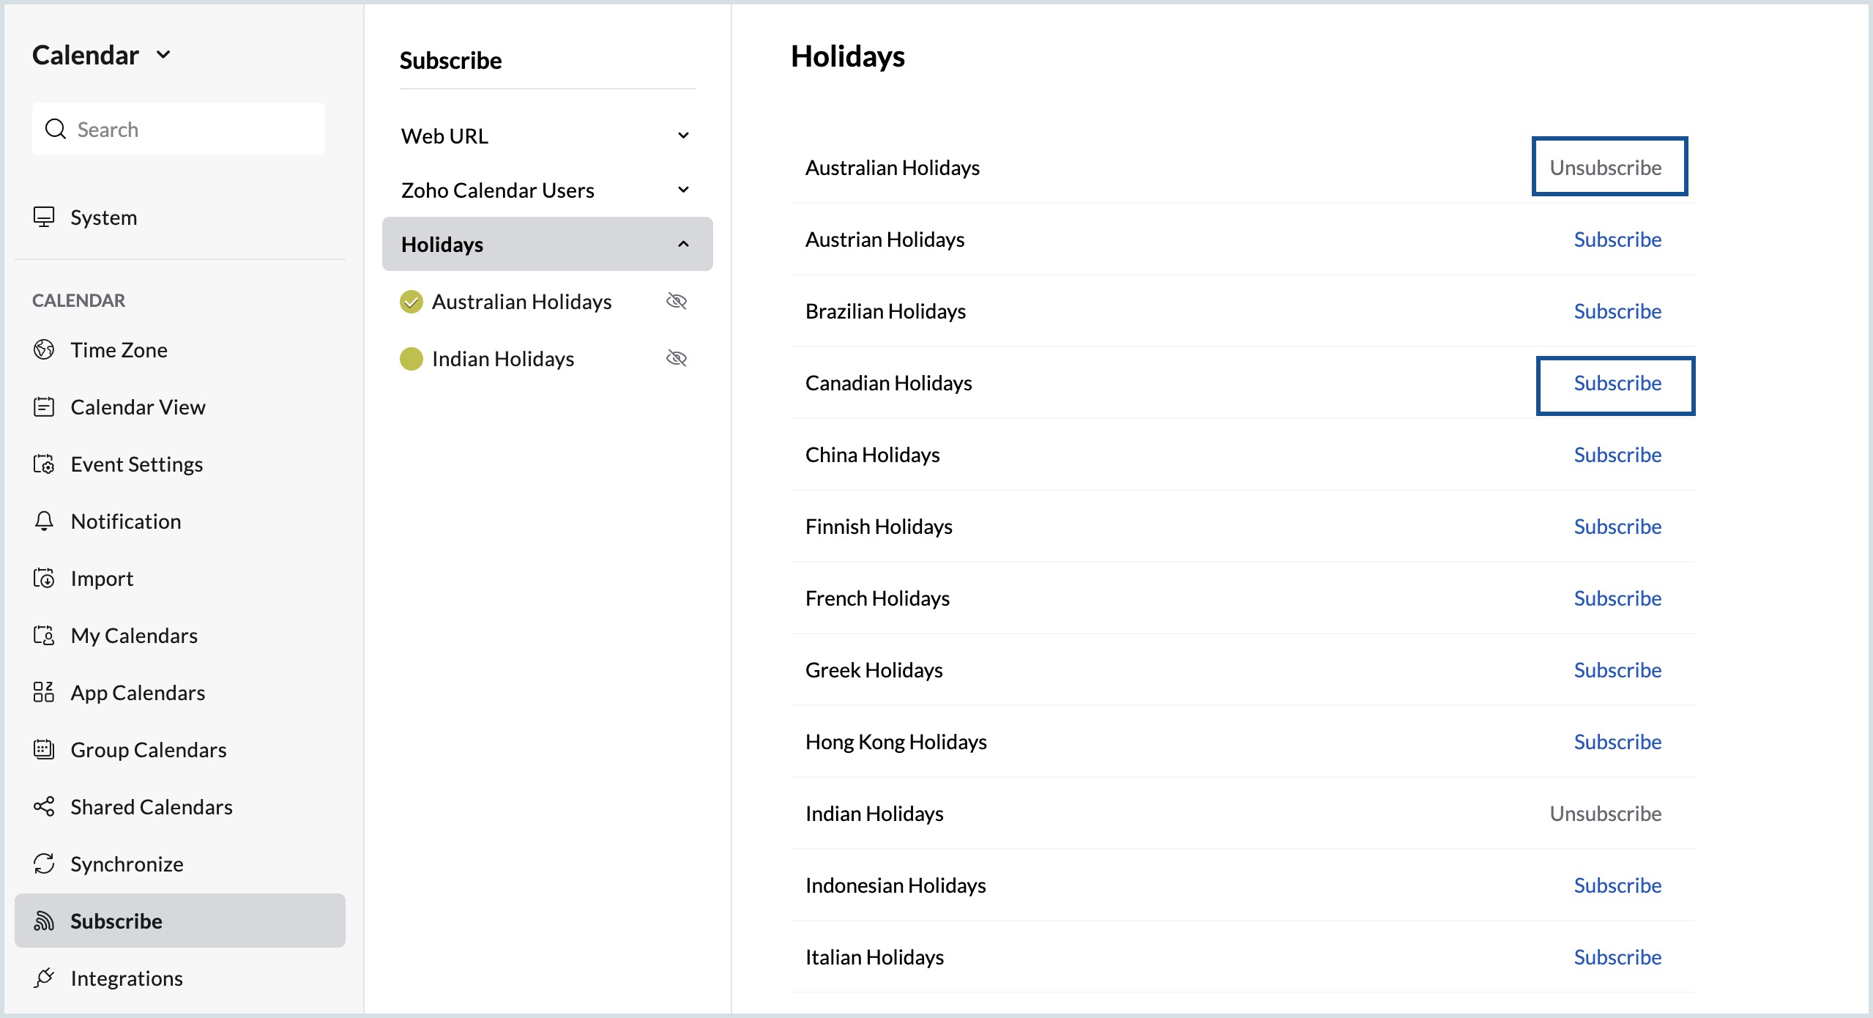This screenshot has width=1873, height=1018.
Task: Click the Indian Holidays color swatch
Action: coord(411,358)
